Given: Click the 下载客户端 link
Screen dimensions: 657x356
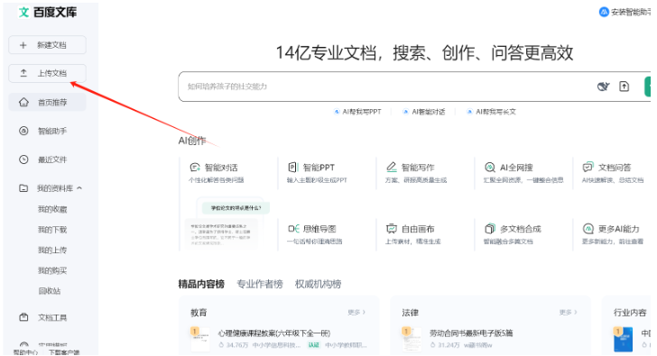Looking at the screenshot, I should [x=64, y=352].
